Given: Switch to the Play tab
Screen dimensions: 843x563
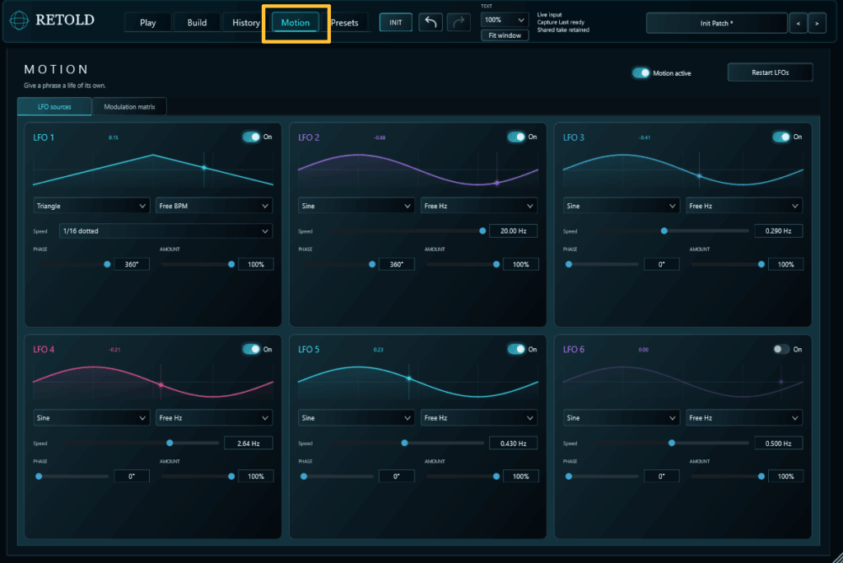Looking at the screenshot, I should click(x=148, y=22).
